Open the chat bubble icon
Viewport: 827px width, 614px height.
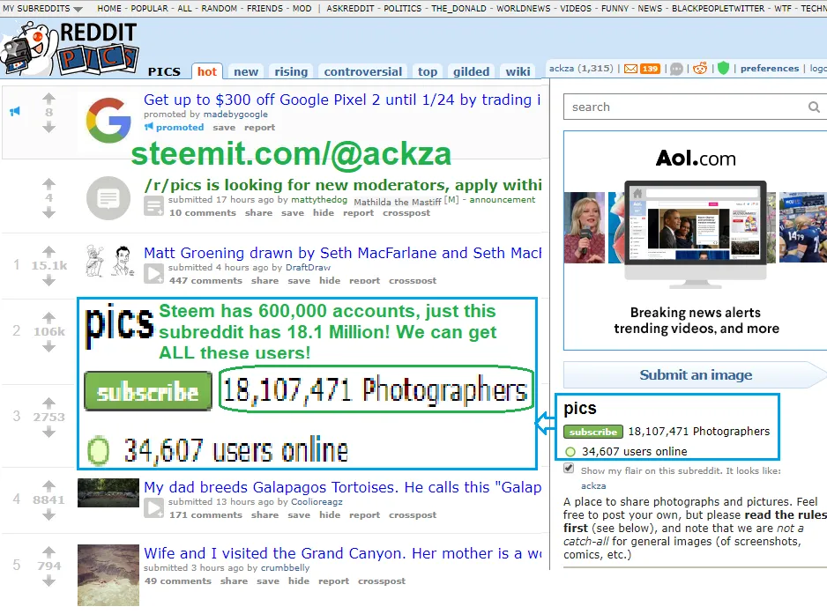676,69
